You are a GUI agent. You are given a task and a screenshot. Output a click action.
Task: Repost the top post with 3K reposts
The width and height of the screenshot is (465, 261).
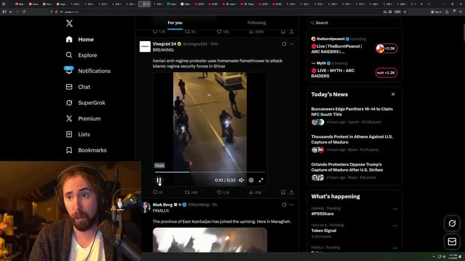(190, 32)
